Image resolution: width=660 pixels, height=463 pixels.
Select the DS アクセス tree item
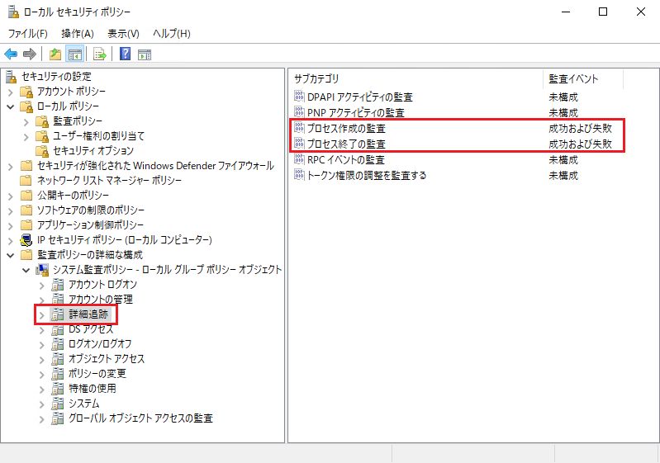(x=91, y=329)
